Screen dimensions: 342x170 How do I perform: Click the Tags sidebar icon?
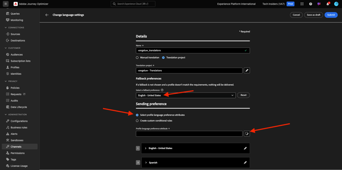(7, 160)
